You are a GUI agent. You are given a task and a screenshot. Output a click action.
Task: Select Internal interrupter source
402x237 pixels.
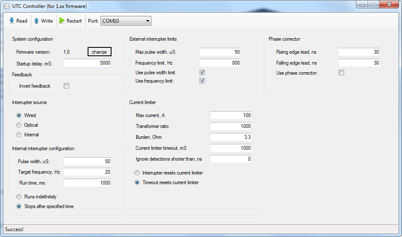click(x=19, y=135)
